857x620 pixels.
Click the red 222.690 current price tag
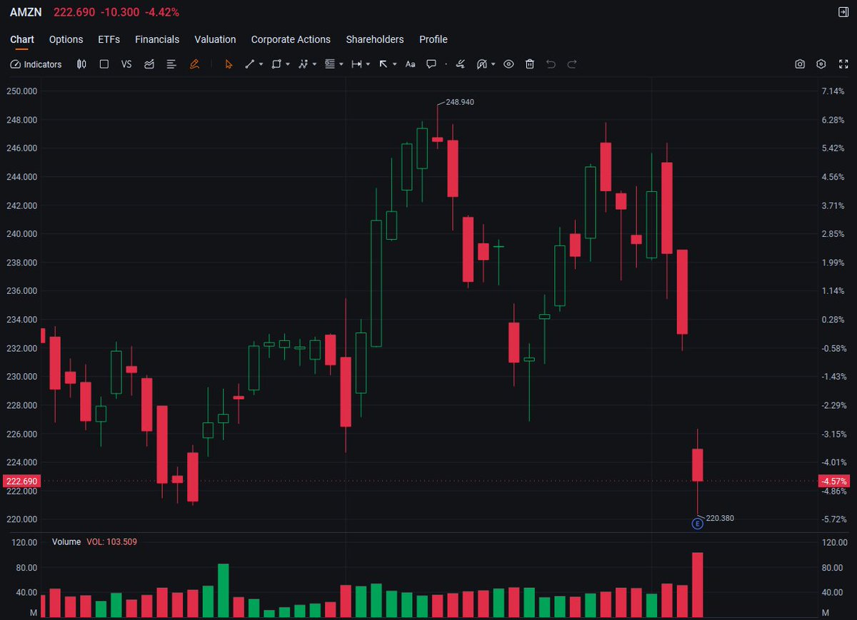(x=20, y=482)
